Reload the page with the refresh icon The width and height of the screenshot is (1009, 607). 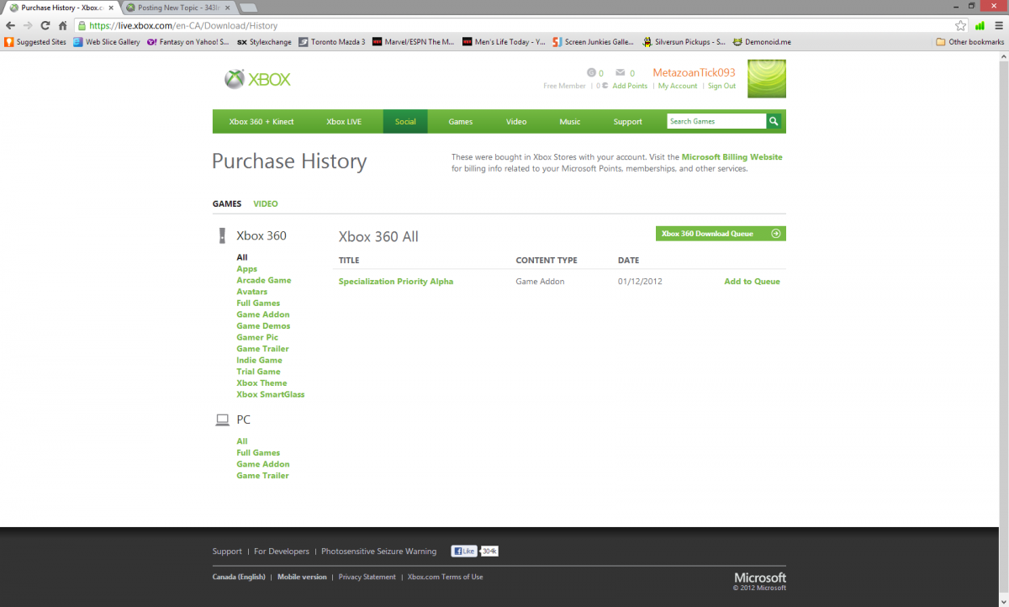[x=45, y=25]
